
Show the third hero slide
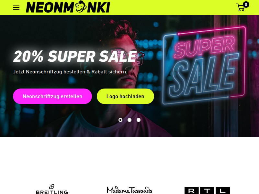tap(139, 120)
